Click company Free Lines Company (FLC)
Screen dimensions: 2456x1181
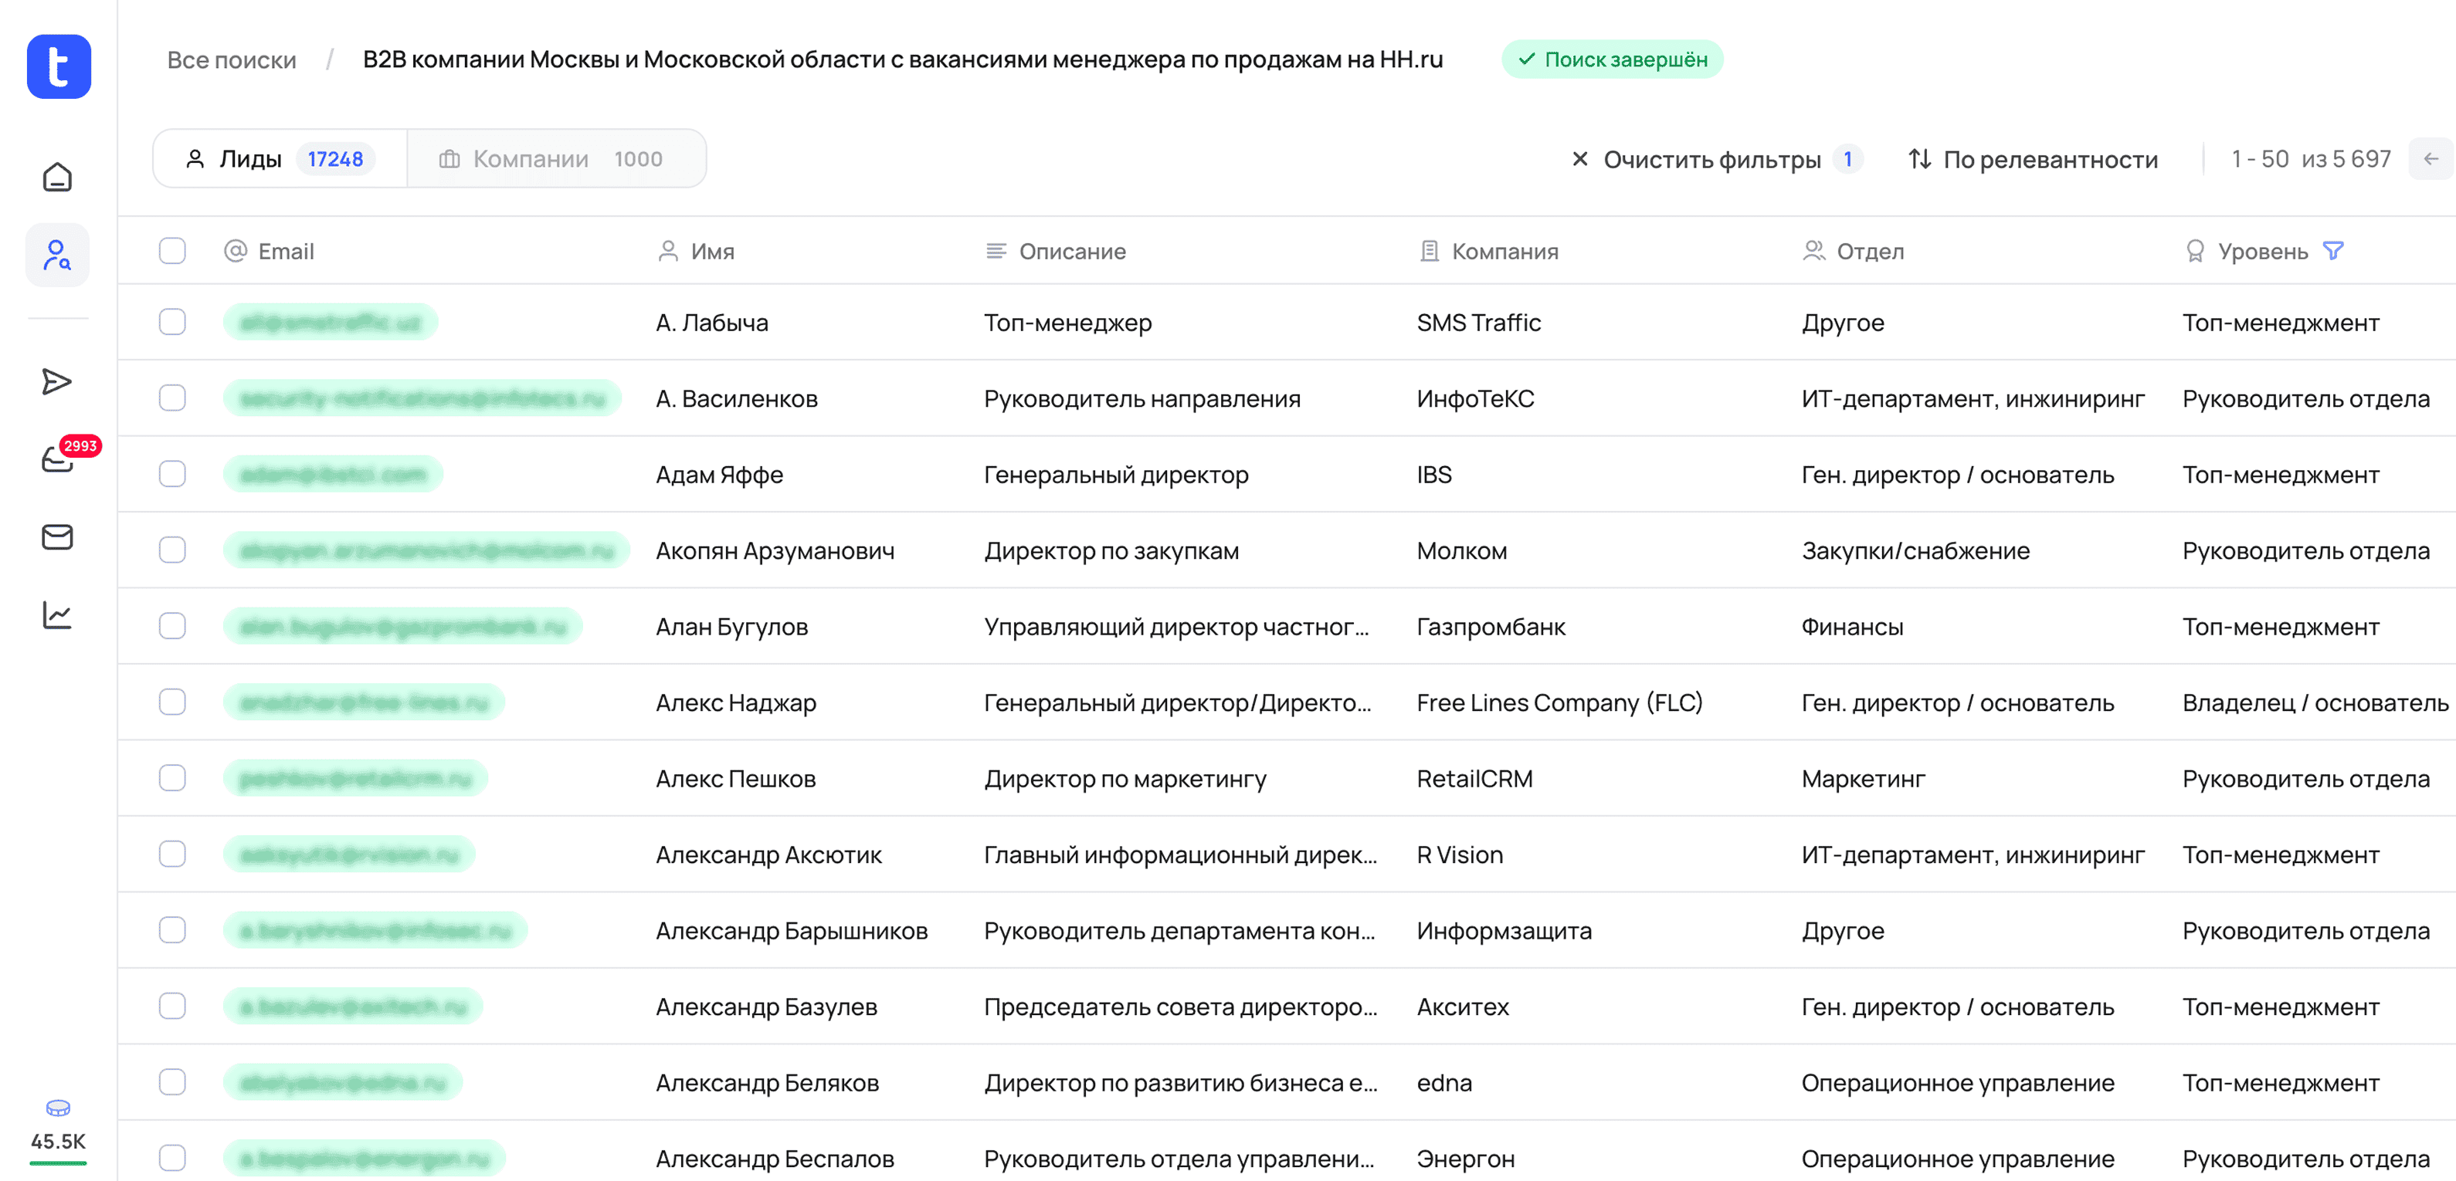click(x=1559, y=702)
